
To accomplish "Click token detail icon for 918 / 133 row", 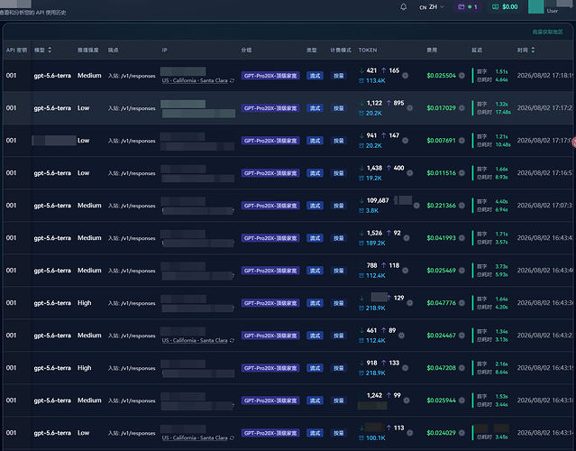I will pyautogui.click(x=406, y=368).
